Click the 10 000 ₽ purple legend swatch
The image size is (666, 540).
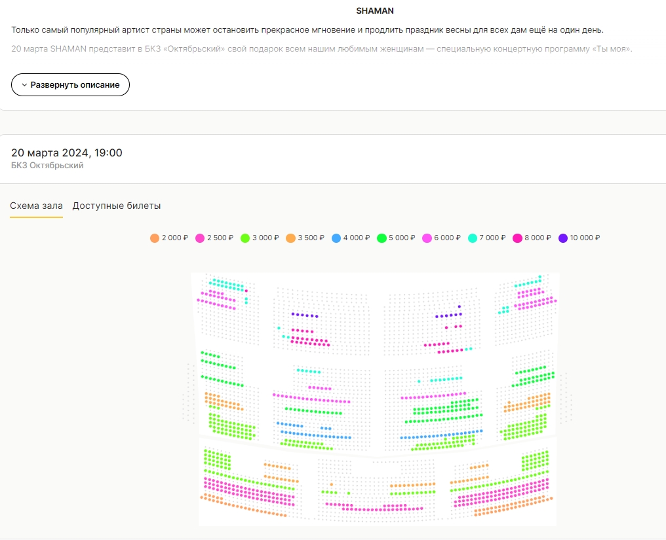pyautogui.click(x=563, y=238)
